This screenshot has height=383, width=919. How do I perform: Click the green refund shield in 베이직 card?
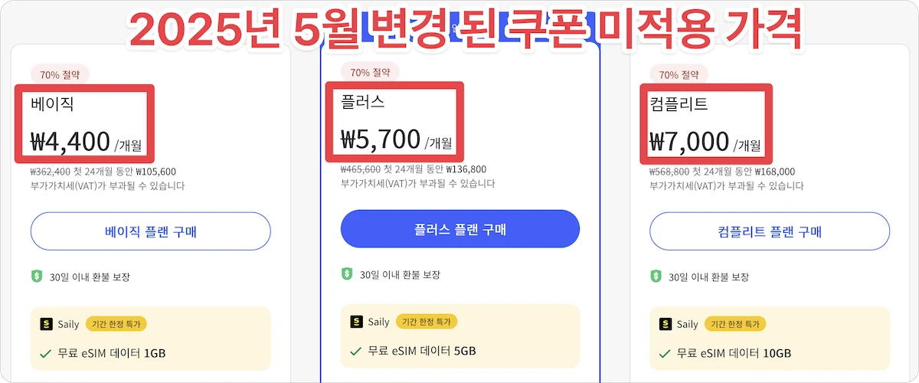click(x=37, y=277)
